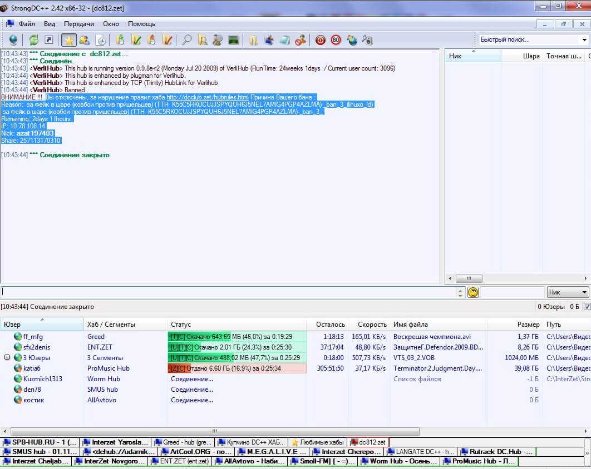Open the recent hubs clock icon
The width and height of the screenshot is (591, 469).
click(x=101, y=40)
